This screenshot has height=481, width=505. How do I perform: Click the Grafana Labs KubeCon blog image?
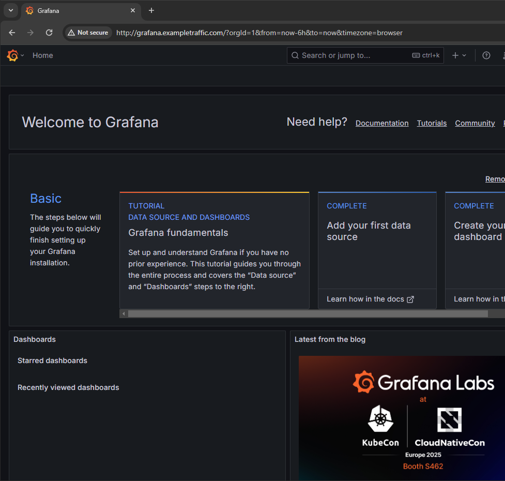point(402,418)
